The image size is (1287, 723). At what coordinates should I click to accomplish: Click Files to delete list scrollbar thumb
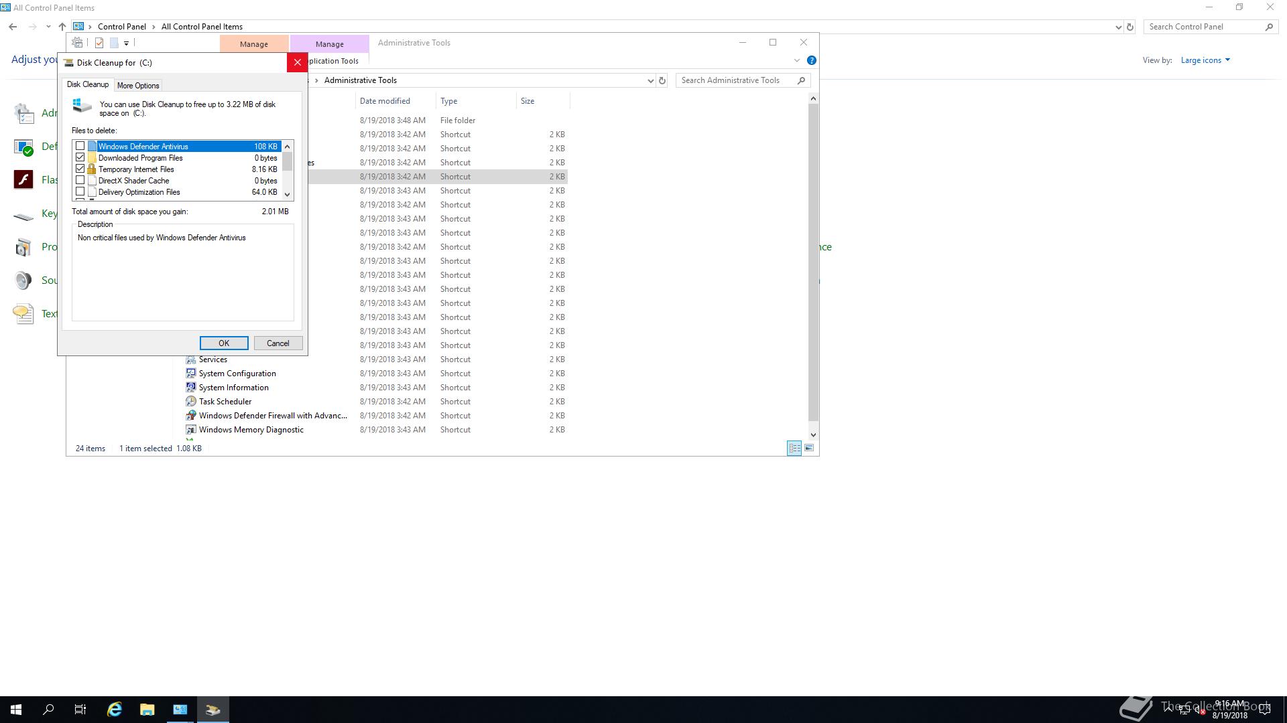coord(288,161)
